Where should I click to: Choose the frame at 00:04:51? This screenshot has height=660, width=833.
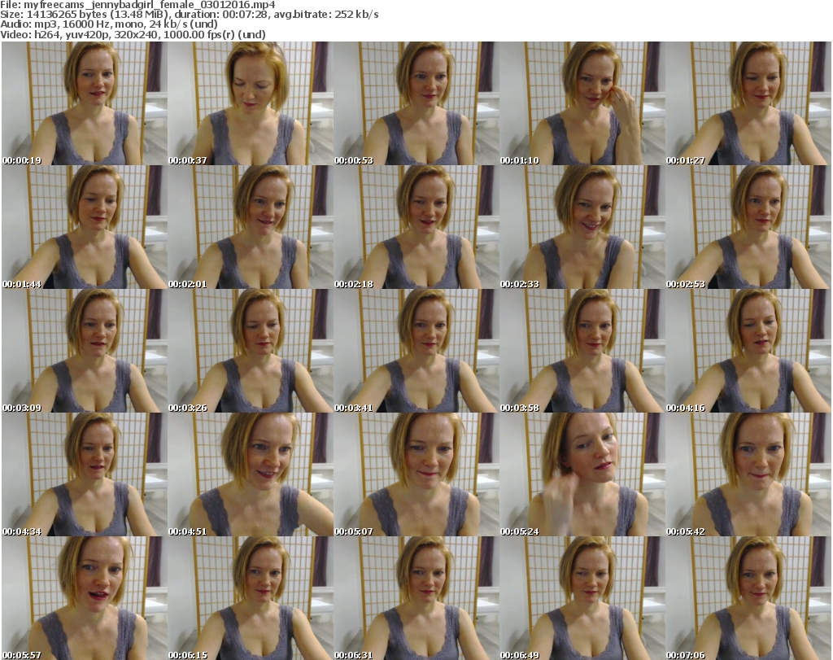[251, 474]
